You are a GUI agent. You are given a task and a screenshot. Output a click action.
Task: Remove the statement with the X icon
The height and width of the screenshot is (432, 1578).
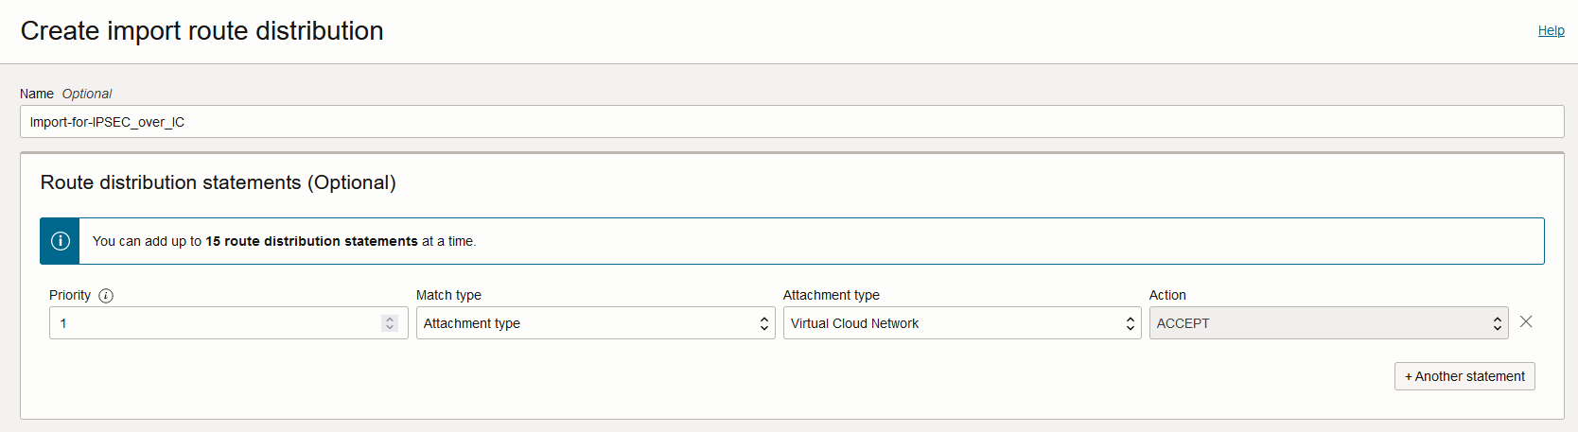pyautogui.click(x=1526, y=321)
